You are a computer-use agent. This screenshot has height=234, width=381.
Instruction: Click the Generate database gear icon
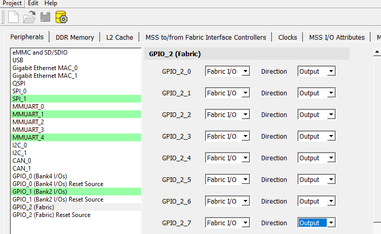(62, 18)
